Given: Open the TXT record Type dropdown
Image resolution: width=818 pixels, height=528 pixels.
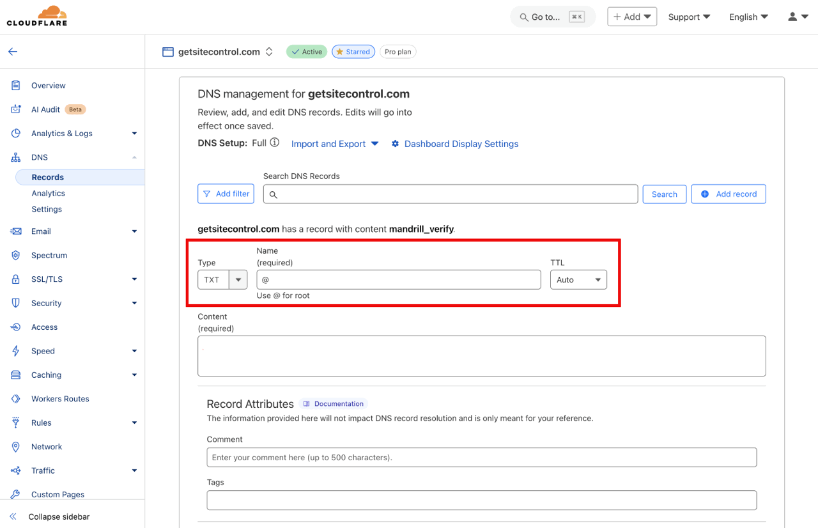Looking at the screenshot, I should 238,279.
